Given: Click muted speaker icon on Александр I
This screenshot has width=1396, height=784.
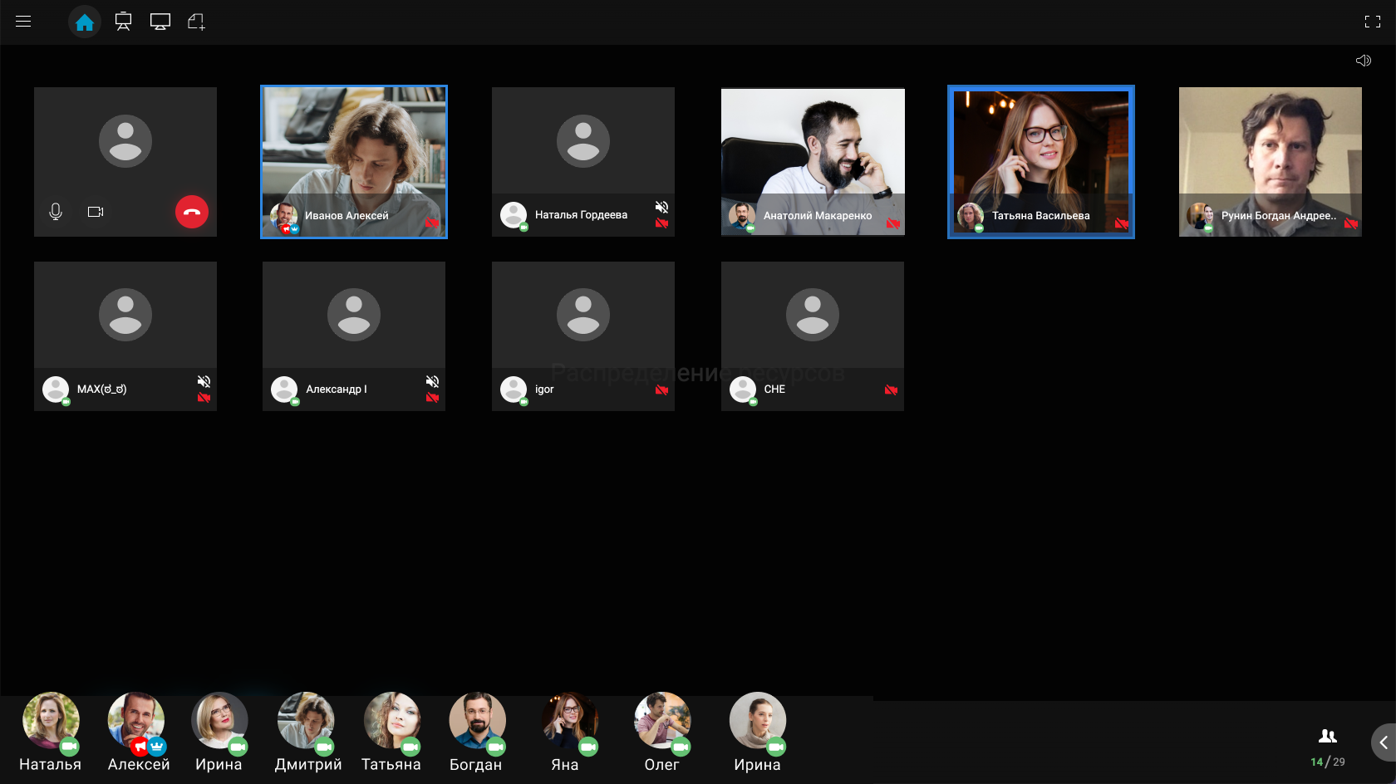Looking at the screenshot, I should click(432, 381).
